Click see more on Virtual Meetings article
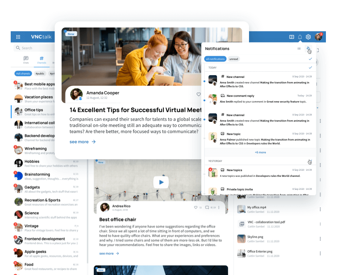Screen dimensions: 337x275 pos(83,142)
